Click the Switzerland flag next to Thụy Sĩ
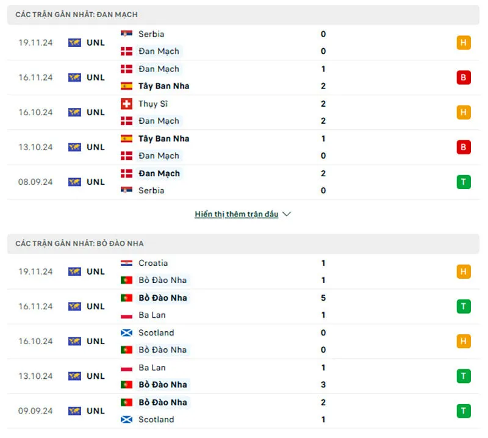 coord(126,104)
